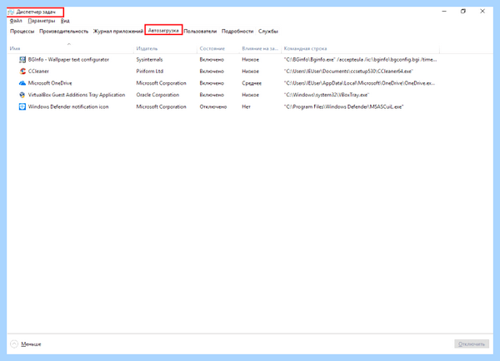Click the VBoxTray.exe command line cell
Viewport: 500px width, 361px height.
[326, 95]
